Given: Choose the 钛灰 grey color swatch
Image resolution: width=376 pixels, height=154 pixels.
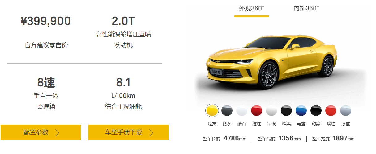Looking at the screenshot, I should coord(227,110).
